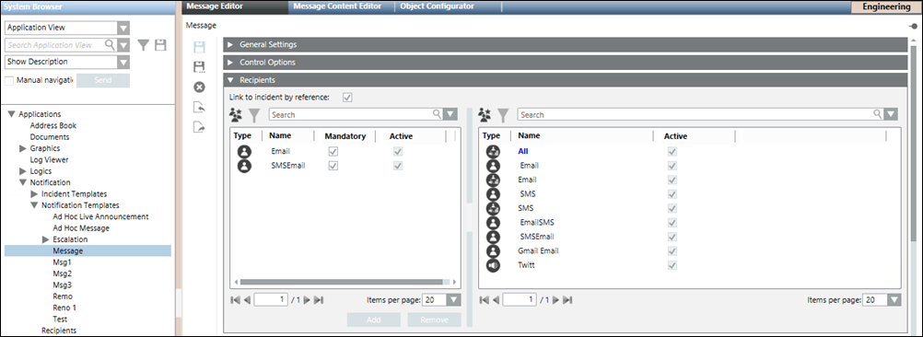
Task: Expand Incident Templates tree node
Action: click(34, 194)
